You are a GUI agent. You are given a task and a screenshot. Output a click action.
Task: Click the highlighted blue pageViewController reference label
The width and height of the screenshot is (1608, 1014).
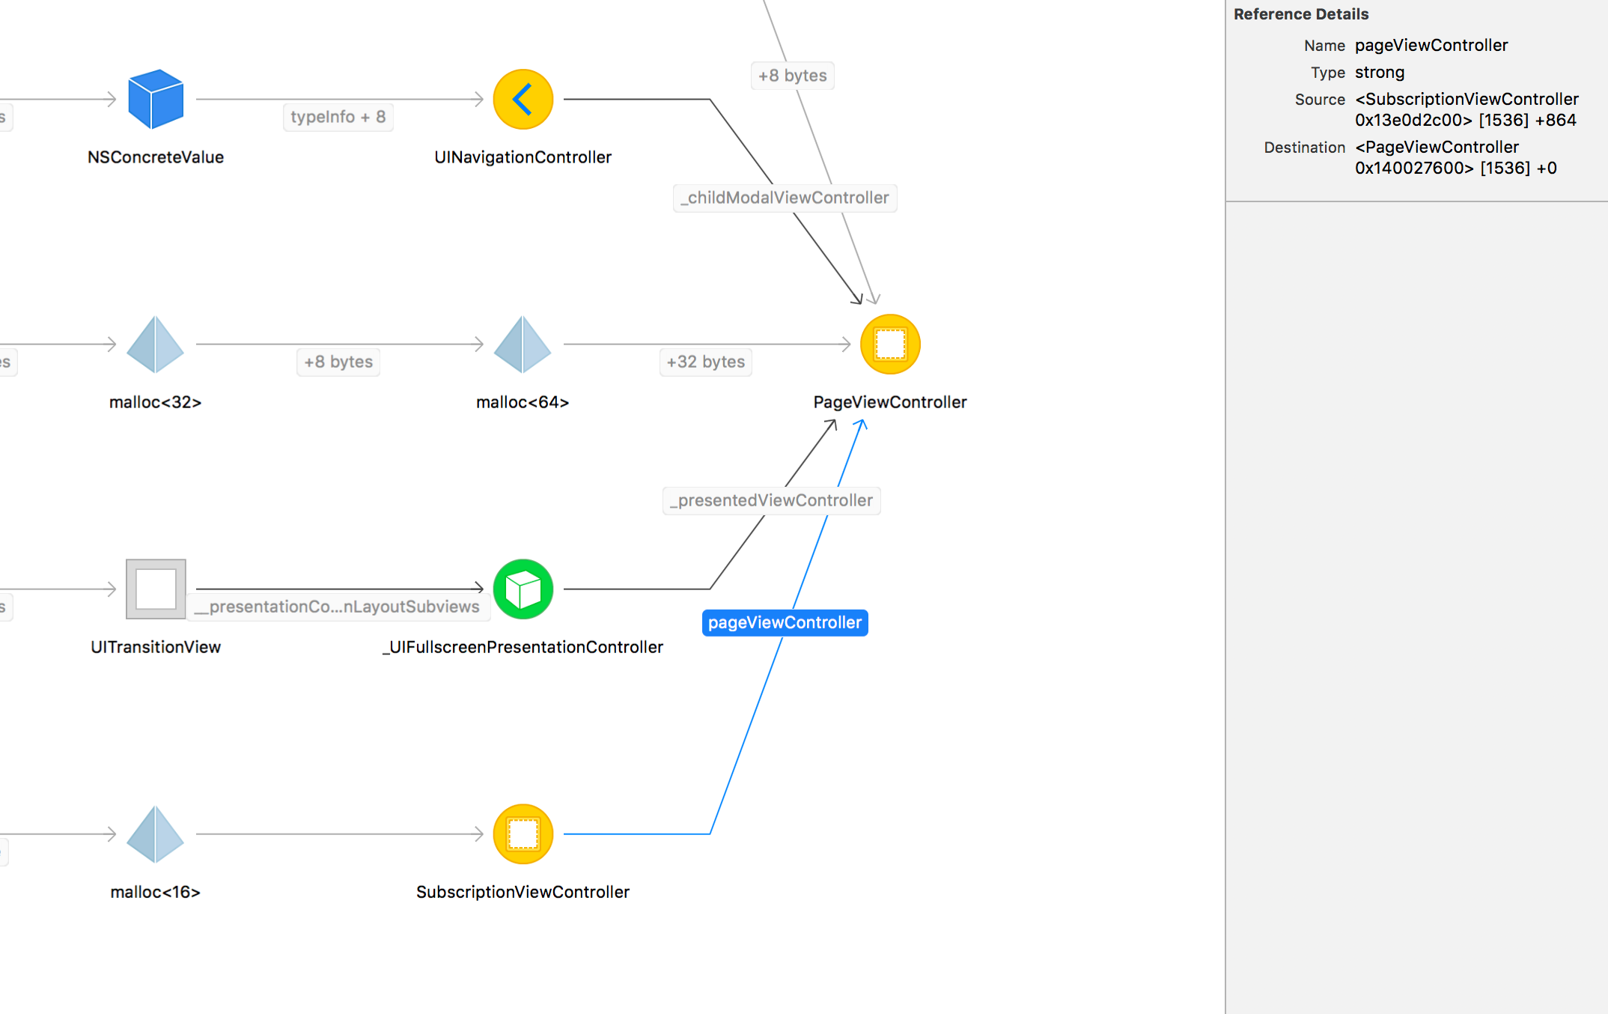[785, 622]
